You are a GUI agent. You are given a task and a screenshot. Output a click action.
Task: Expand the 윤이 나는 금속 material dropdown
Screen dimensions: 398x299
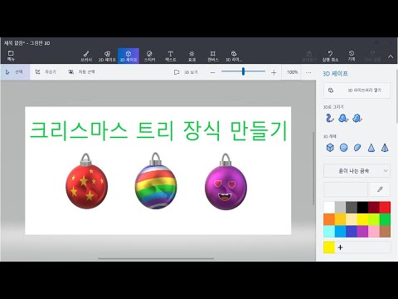coord(357,171)
